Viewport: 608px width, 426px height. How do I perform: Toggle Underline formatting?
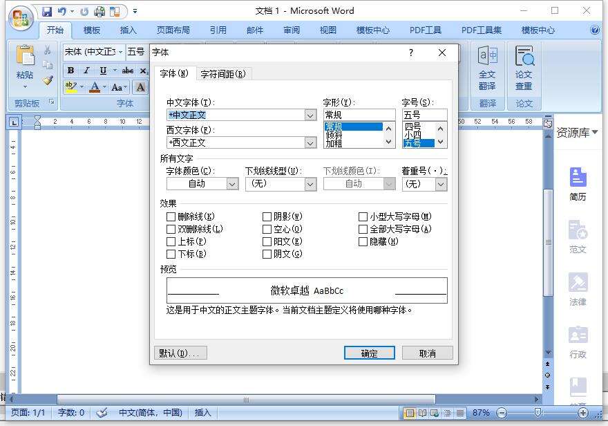pos(103,71)
